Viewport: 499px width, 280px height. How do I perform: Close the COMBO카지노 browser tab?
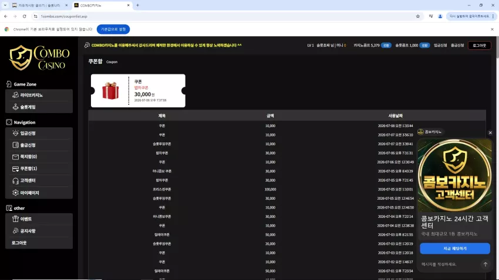(x=128, y=5)
